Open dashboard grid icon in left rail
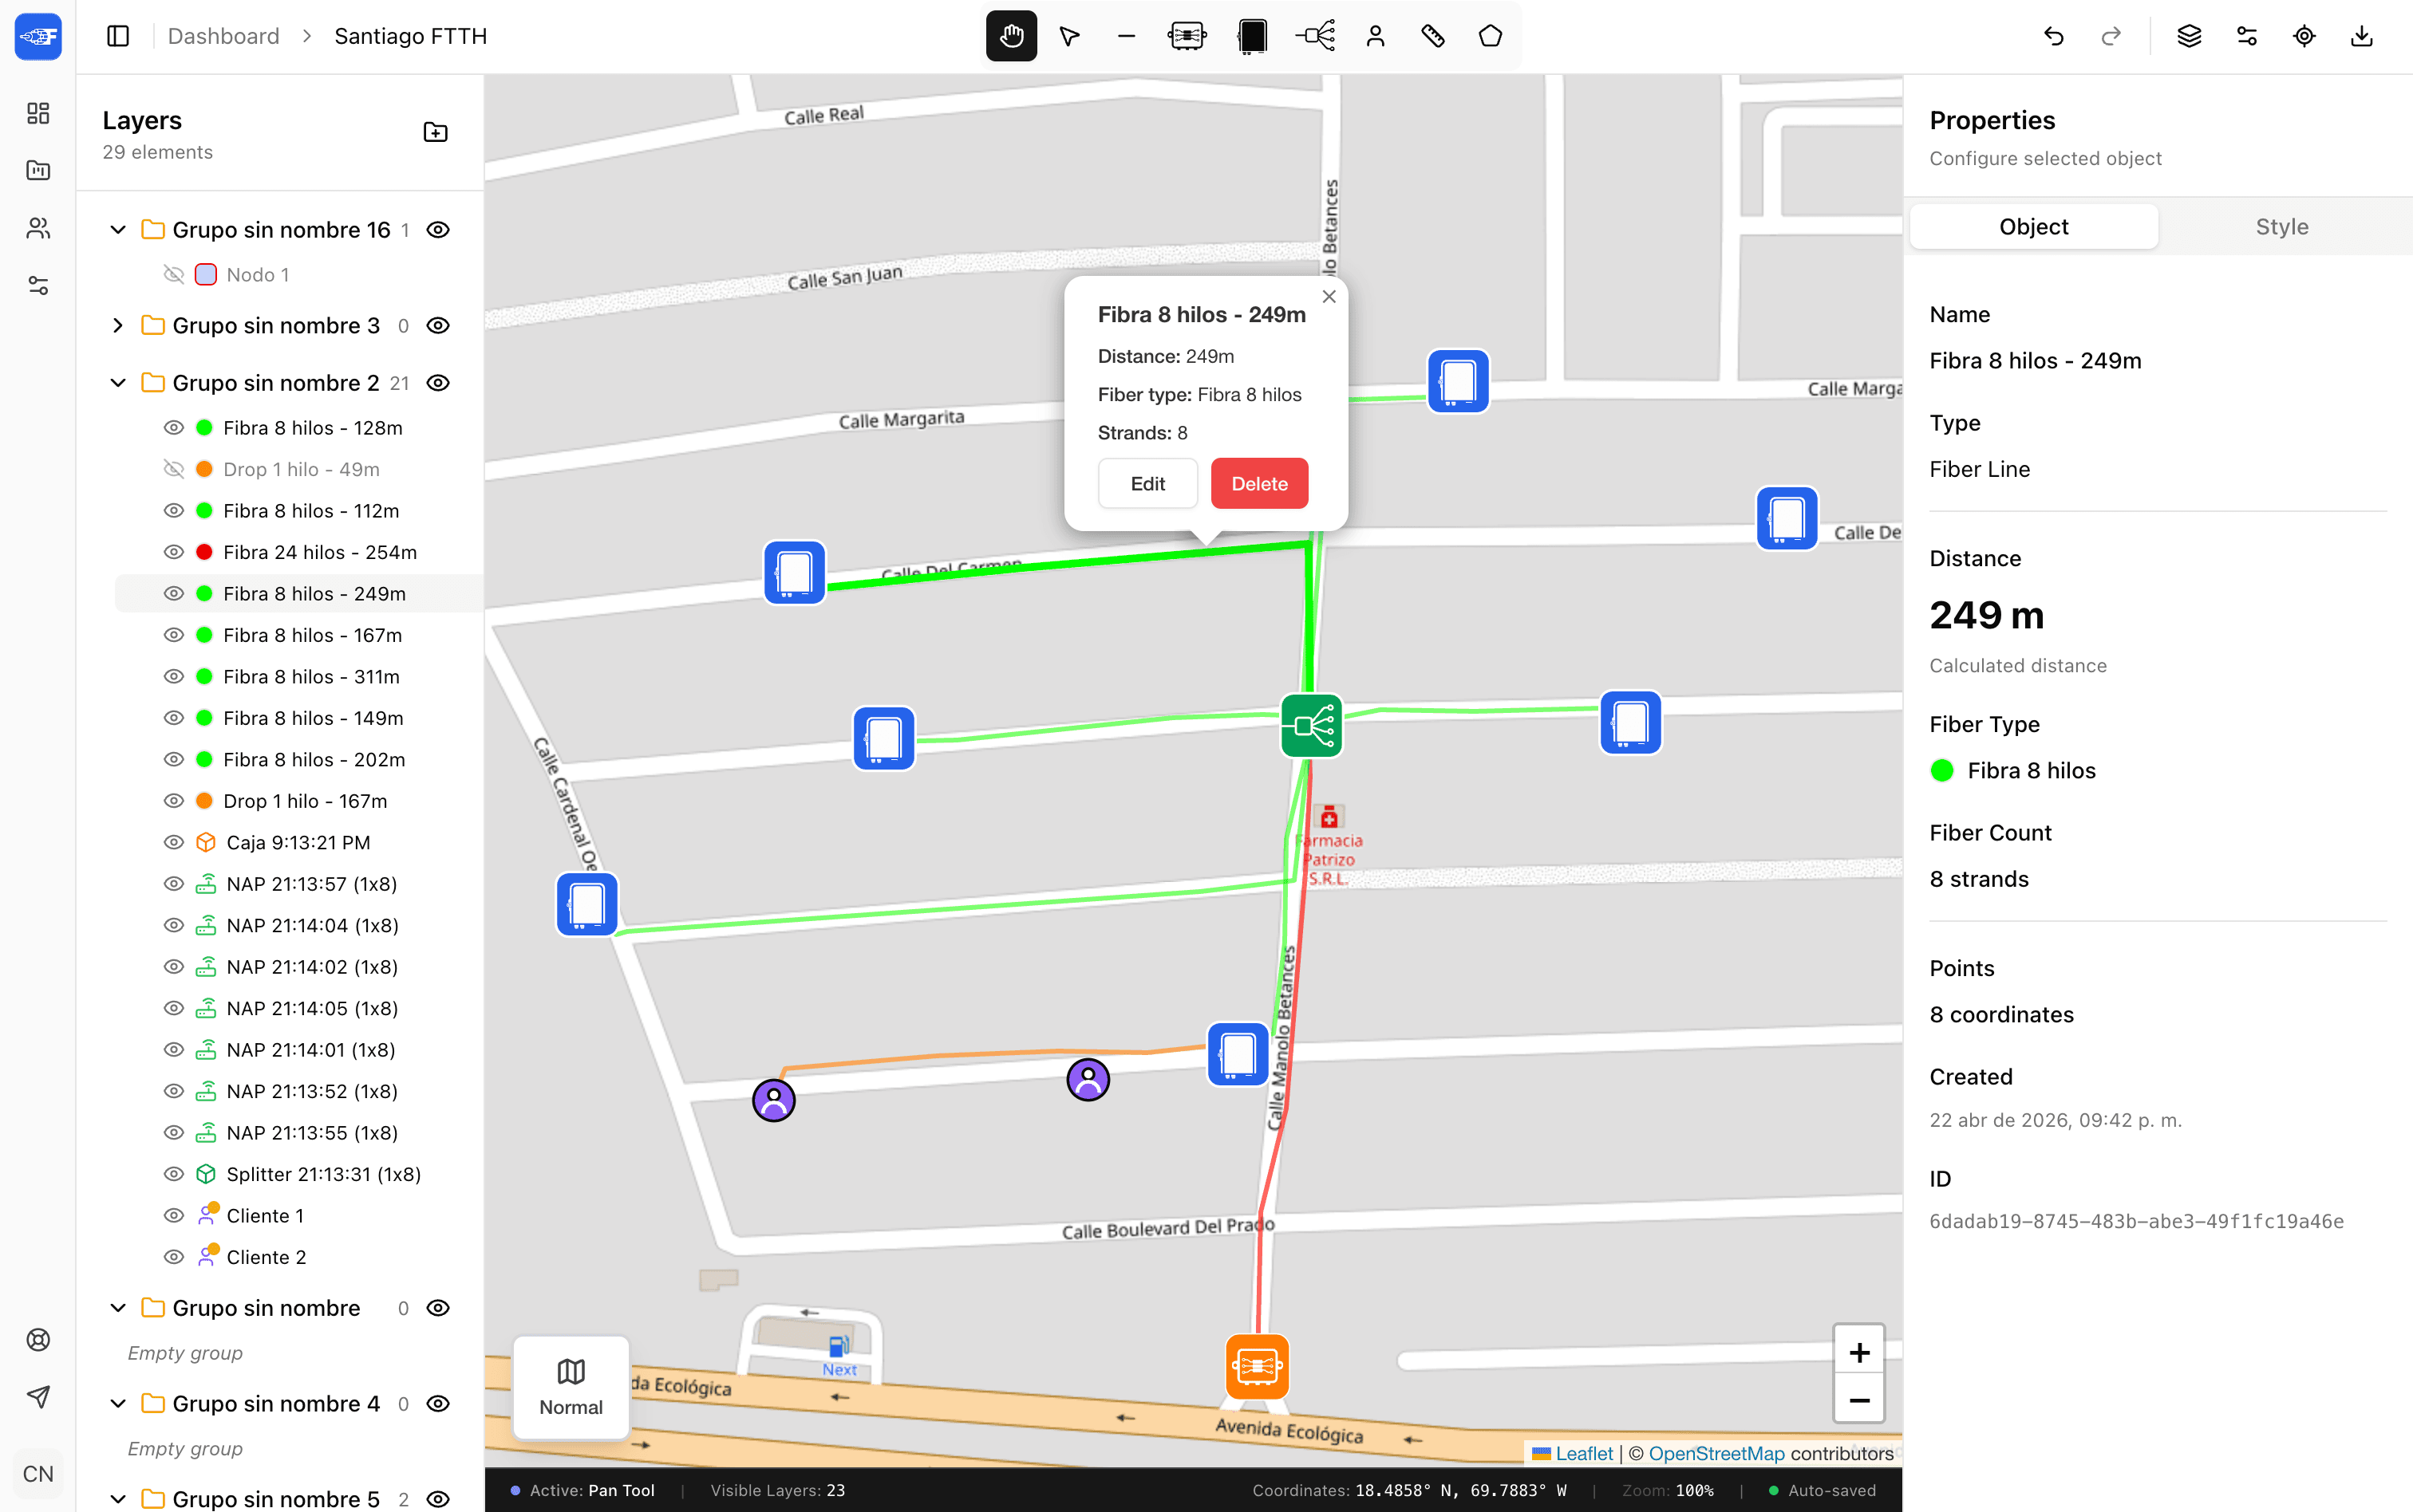Screen dimensions: 2413x1512 (38, 113)
